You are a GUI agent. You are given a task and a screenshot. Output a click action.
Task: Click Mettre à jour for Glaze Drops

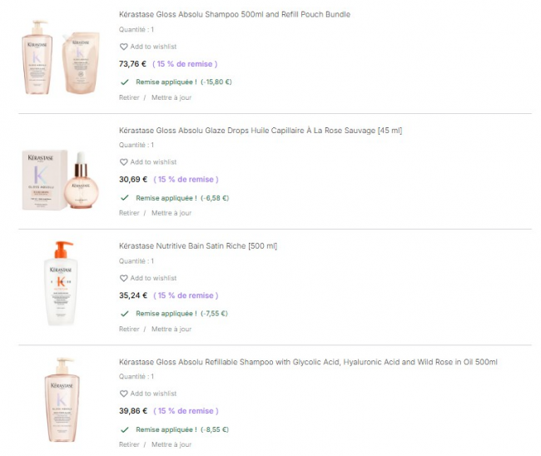pos(171,213)
